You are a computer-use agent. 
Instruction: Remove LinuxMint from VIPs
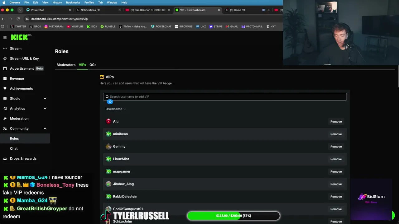tap(336, 159)
